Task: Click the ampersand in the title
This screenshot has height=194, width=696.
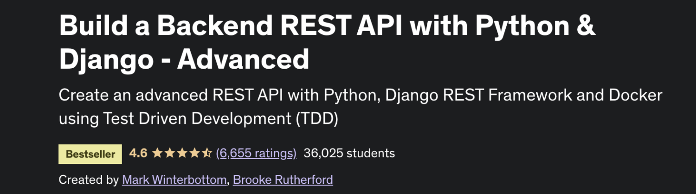Action: click(x=586, y=27)
